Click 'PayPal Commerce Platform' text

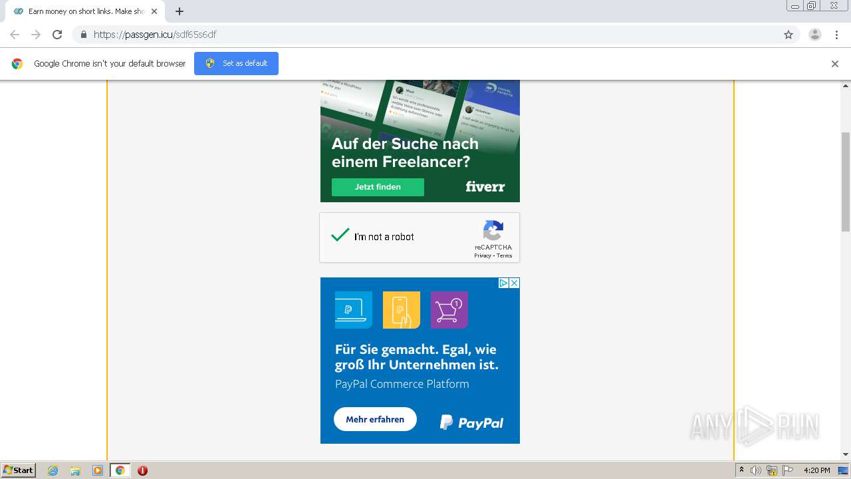[402, 384]
